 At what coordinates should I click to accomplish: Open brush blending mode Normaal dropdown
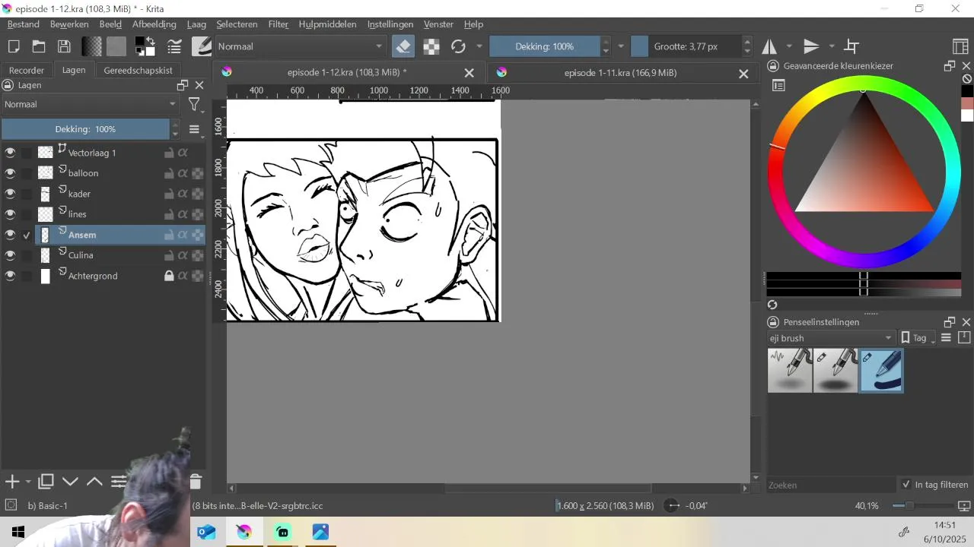pyautogui.click(x=301, y=46)
